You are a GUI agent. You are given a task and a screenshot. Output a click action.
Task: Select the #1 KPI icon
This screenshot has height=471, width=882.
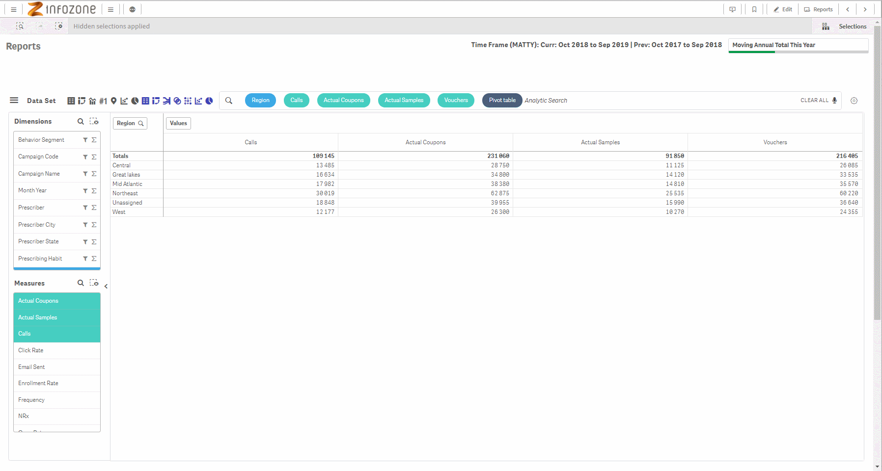[x=103, y=101]
